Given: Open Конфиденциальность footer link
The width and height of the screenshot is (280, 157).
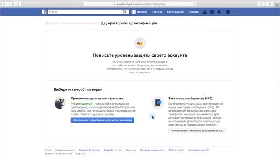Looking at the screenshot, I should [x=153, y=150].
